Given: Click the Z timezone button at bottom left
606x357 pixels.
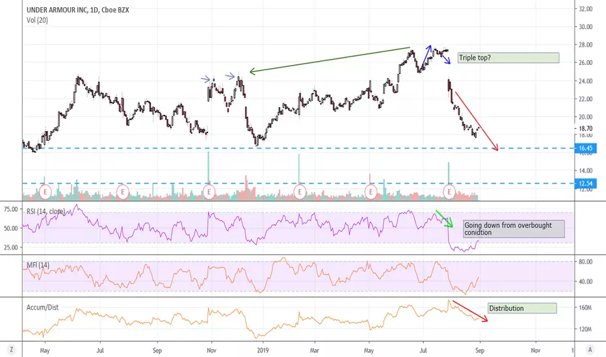Looking at the screenshot, I should coord(11,350).
